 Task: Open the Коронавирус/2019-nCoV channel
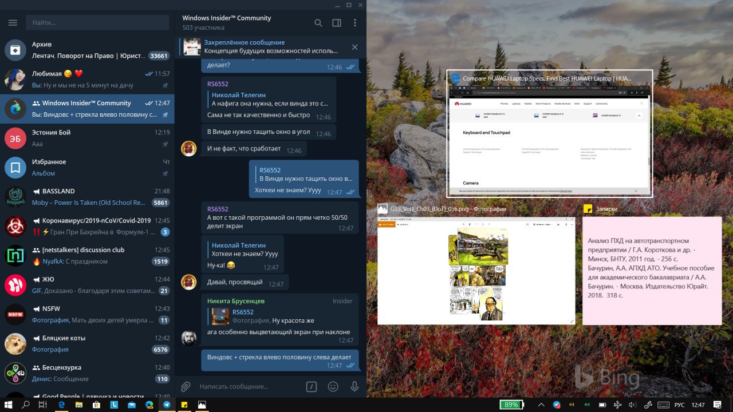[x=87, y=226]
